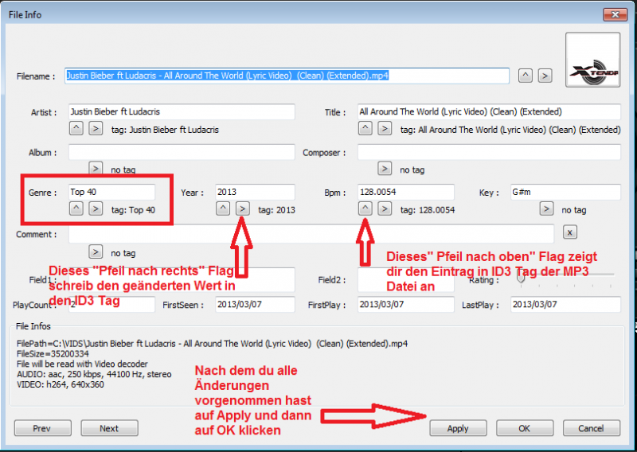Click into the Artist input field
The width and height of the screenshot is (637, 452).
182,111
